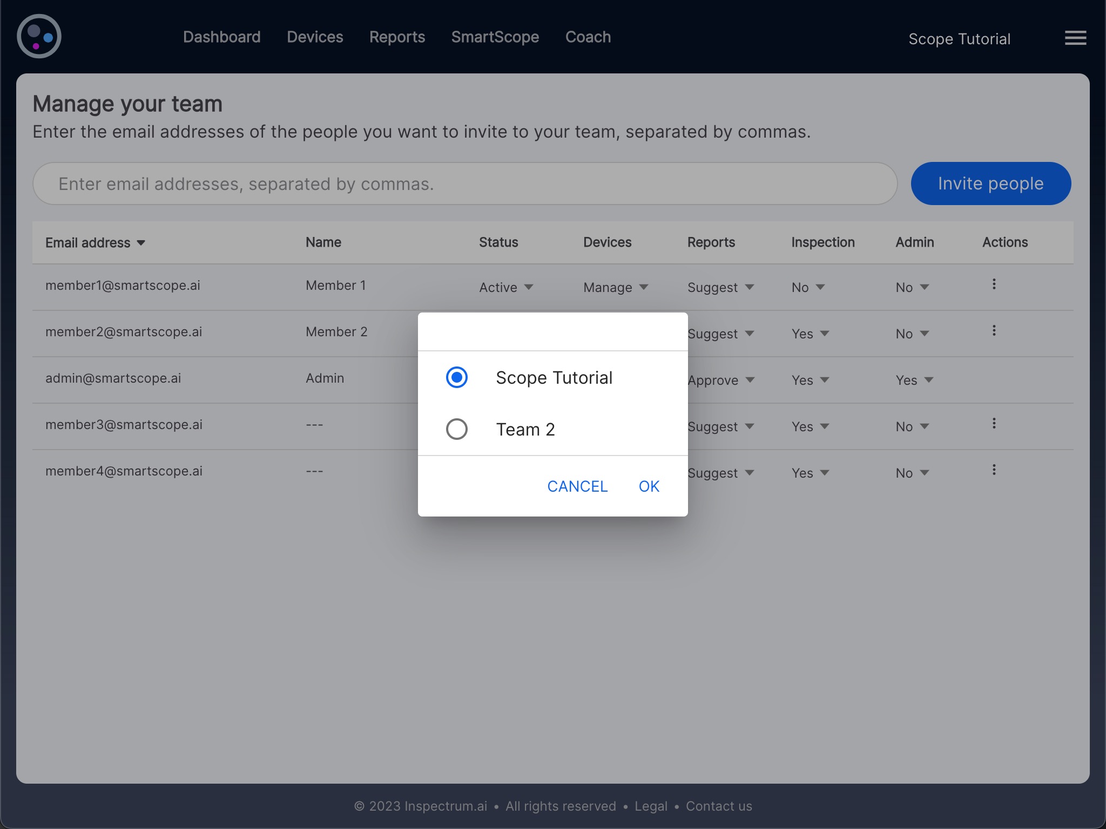The width and height of the screenshot is (1106, 829).
Task: Open Status dropdown for Member 1
Action: point(506,287)
